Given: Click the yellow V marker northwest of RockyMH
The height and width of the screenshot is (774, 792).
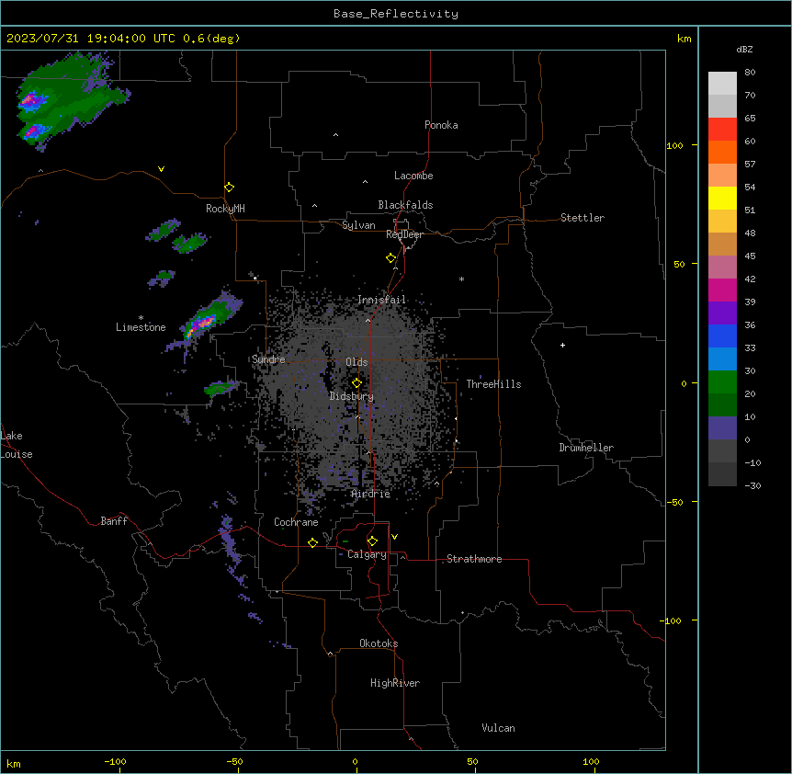Looking at the screenshot, I should point(161,169).
